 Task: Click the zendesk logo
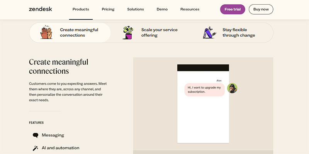coord(41,9)
